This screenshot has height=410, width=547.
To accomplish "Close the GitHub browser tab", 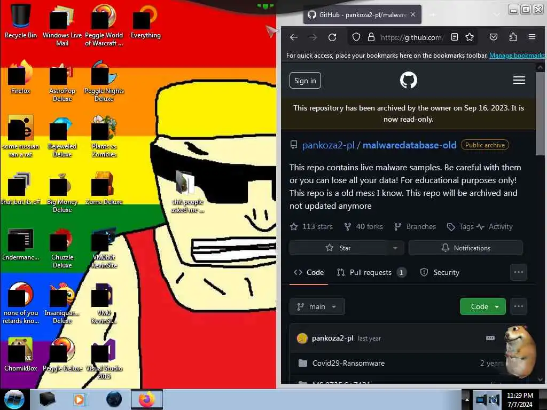I will pos(413,14).
